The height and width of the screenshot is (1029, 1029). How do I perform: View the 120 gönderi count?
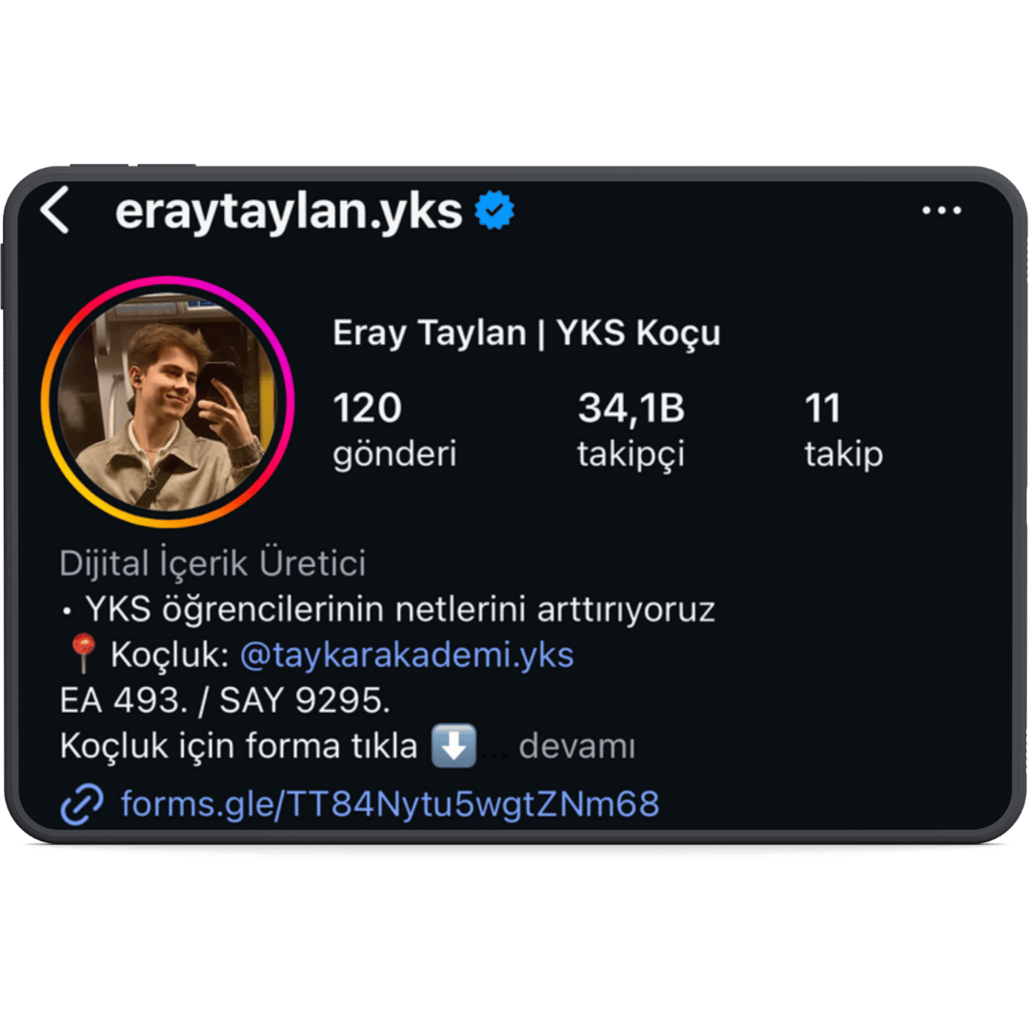click(394, 429)
